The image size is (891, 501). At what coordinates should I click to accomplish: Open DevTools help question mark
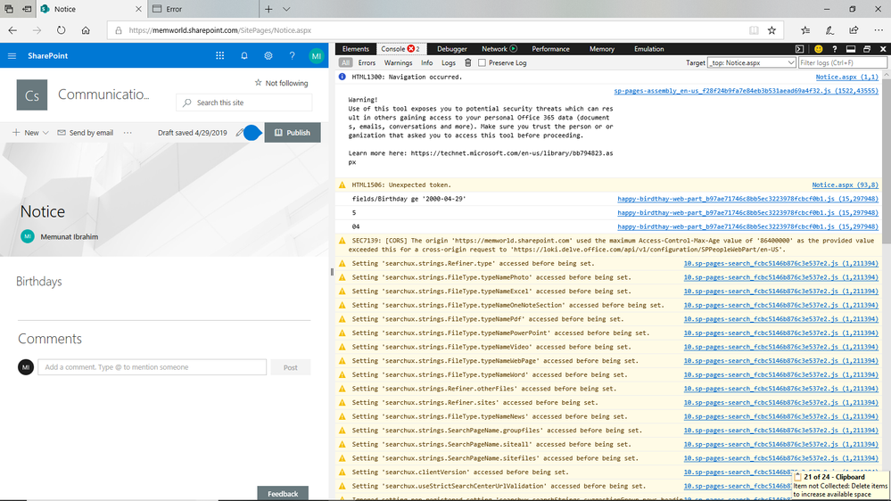tap(834, 49)
